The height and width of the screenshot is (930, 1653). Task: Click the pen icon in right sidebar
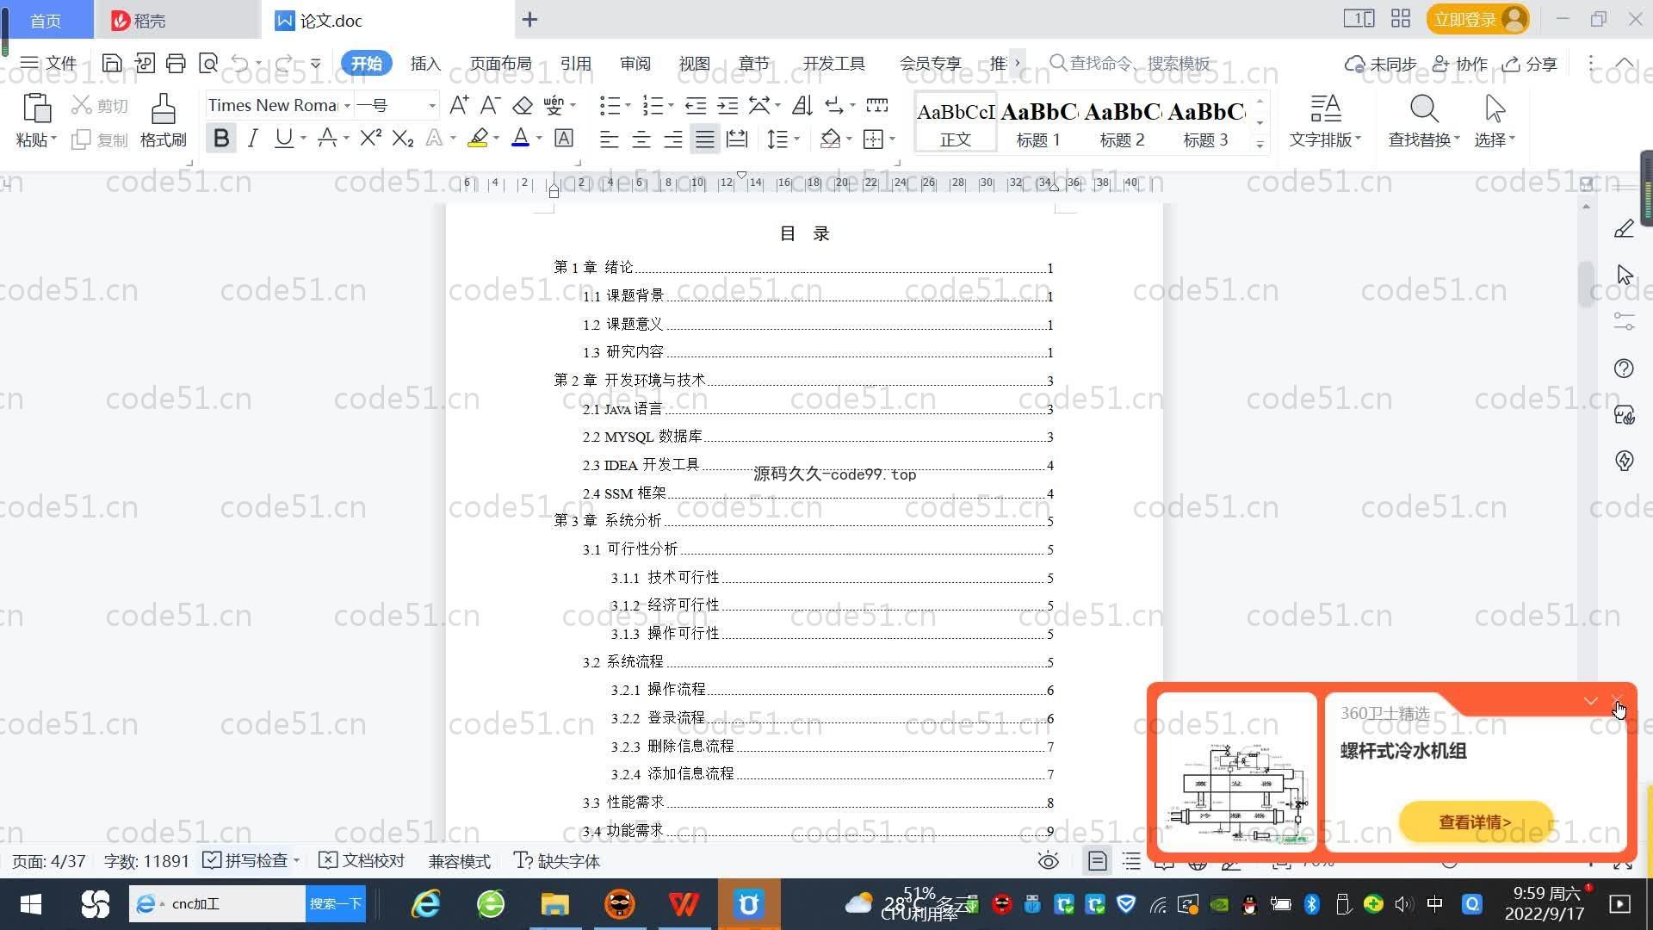(1624, 228)
